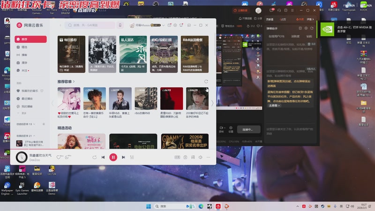Image resolution: width=375 pixels, height=211 pixels.
Task: Open 主播数据 in live companion
Action: tap(240, 10)
